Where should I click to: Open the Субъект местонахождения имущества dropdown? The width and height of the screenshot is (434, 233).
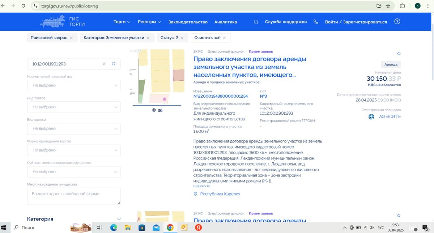click(74, 172)
